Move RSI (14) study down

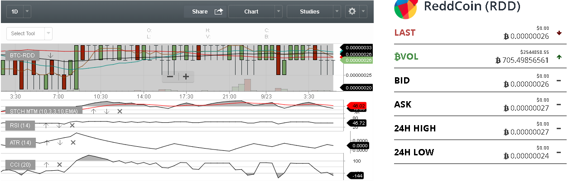coord(59,125)
